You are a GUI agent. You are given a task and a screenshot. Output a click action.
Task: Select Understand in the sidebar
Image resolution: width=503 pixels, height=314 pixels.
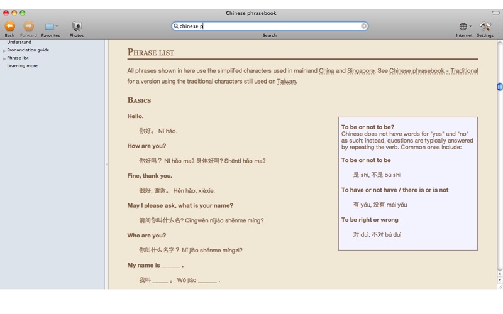(x=19, y=42)
